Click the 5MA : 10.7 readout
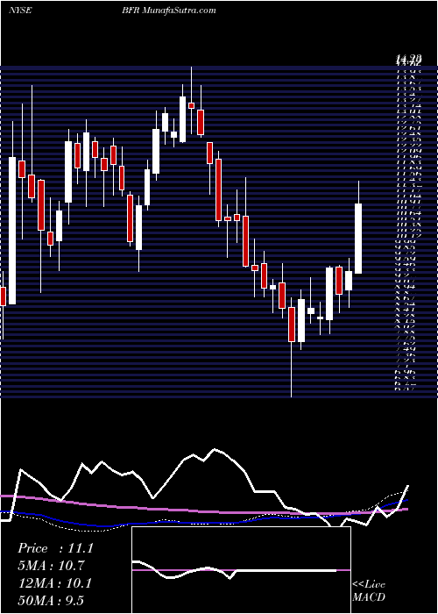 51,566
